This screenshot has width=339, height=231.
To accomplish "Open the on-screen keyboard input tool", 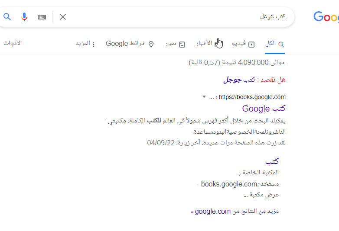I will coord(42,17).
